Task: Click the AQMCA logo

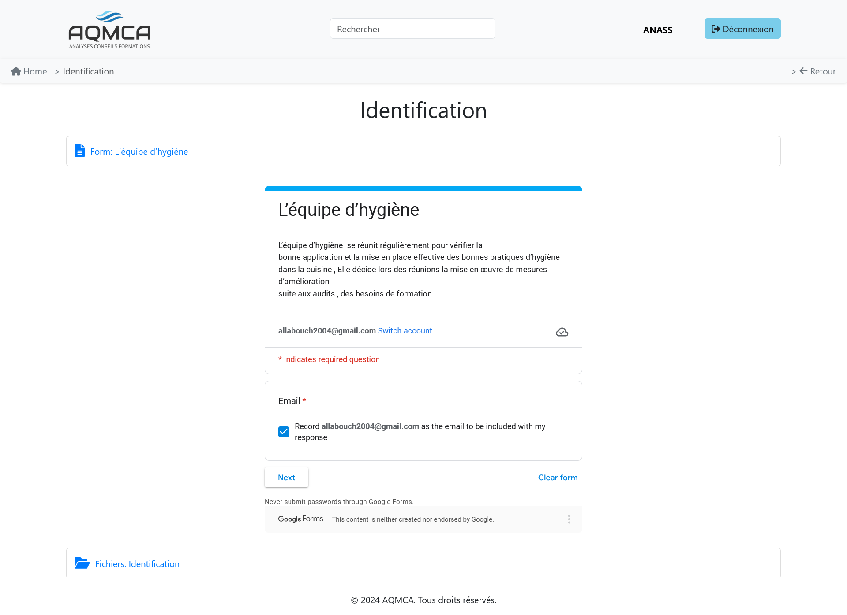Action: click(x=109, y=30)
